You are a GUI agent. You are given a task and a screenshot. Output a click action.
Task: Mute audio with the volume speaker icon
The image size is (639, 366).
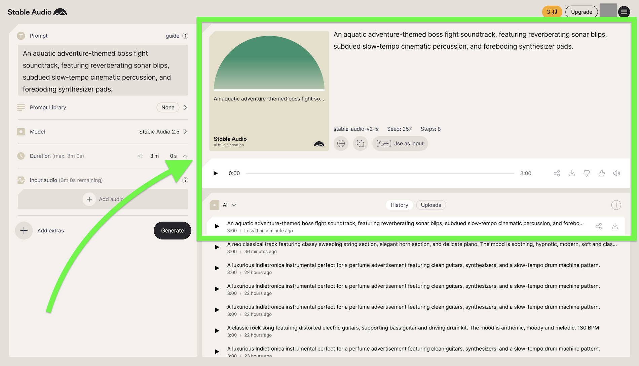tap(616, 173)
